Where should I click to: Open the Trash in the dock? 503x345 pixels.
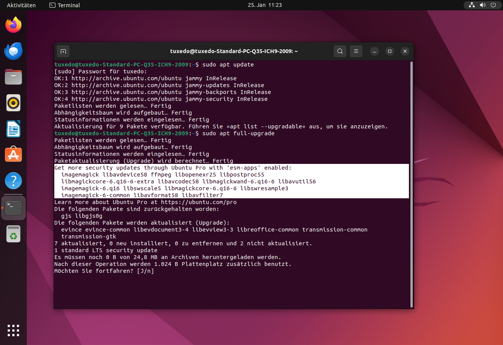coord(13,234)
